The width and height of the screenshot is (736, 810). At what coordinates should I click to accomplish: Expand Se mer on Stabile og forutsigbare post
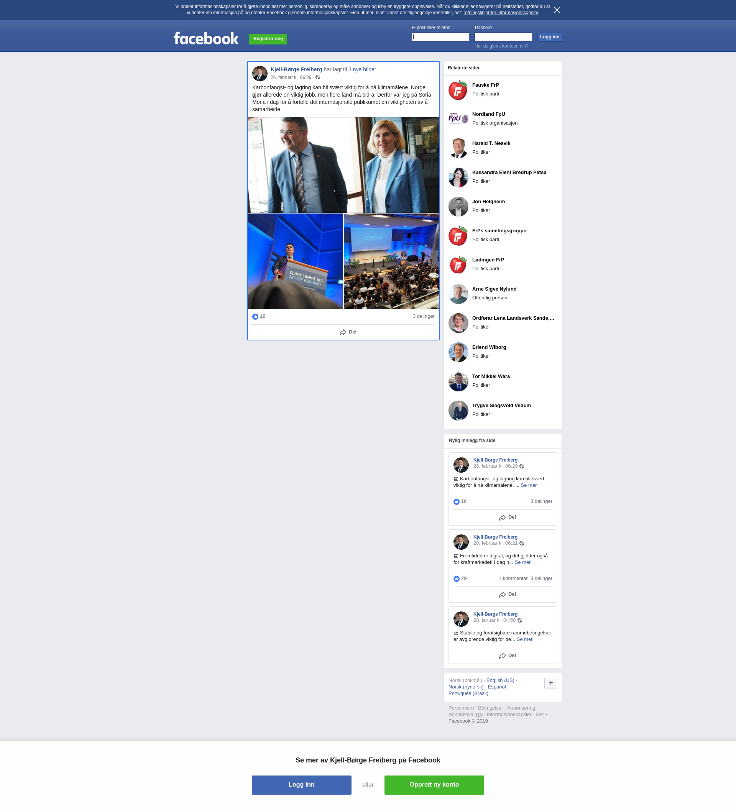[524, 640]
